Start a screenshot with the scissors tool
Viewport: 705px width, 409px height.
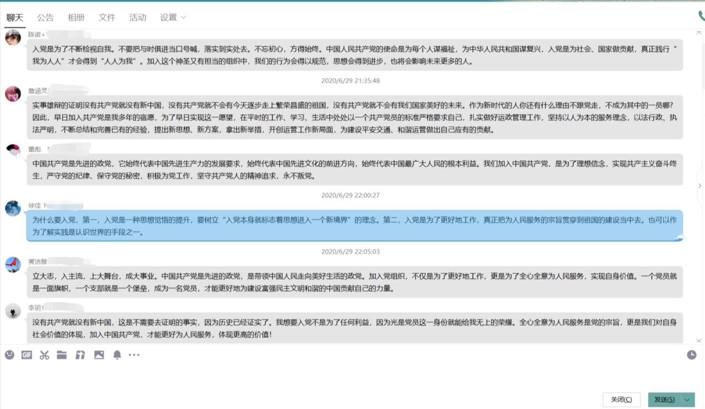click(44, 355)
